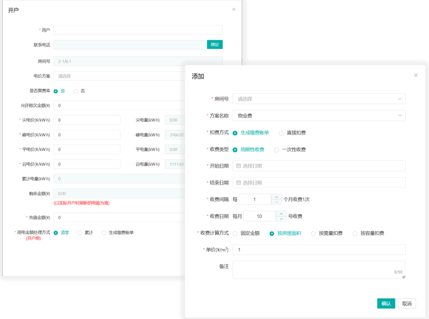Expand the 方案名称 dropdown showing 物业费
Viewport: 429px width, 319px height.
319,116
